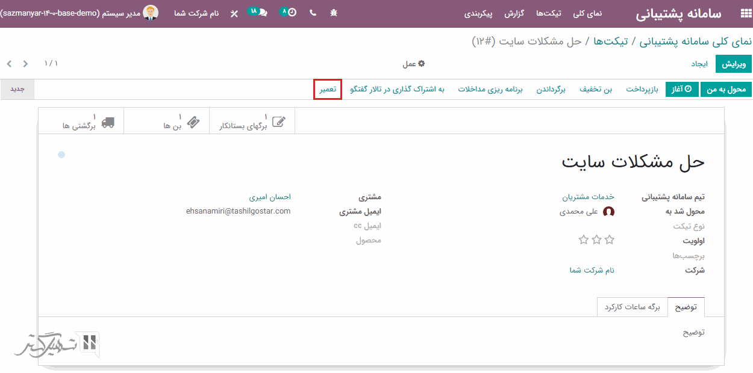753x373 pixels.
Task: Open assigned user علی محمدی
Action: pyautogui.click(x=579, y=212)
